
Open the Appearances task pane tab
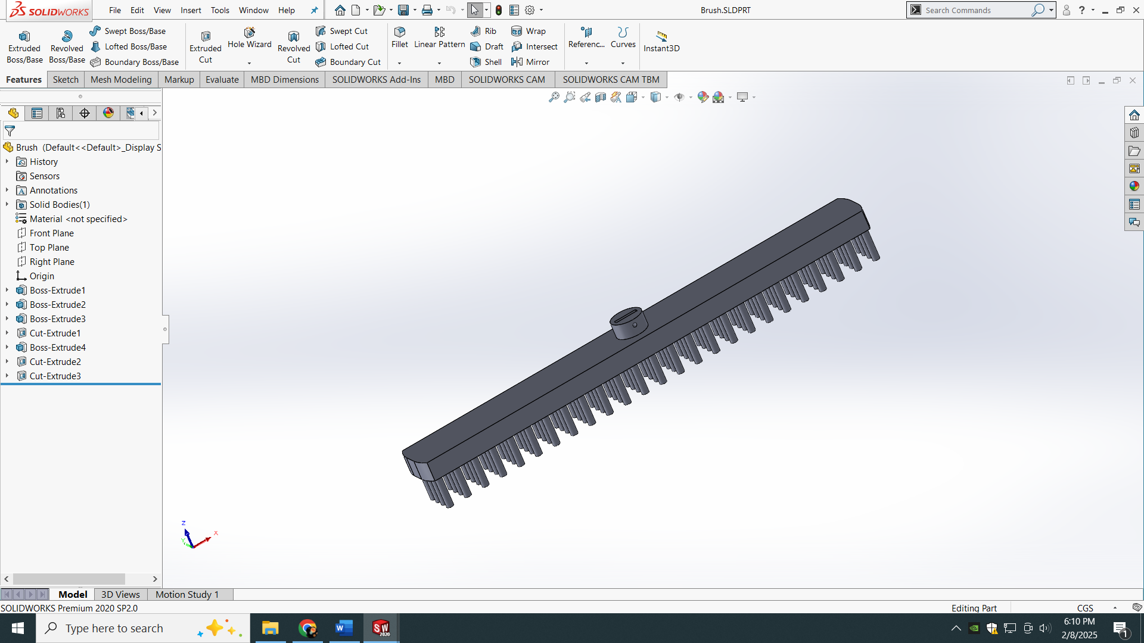coord(1134,186)
